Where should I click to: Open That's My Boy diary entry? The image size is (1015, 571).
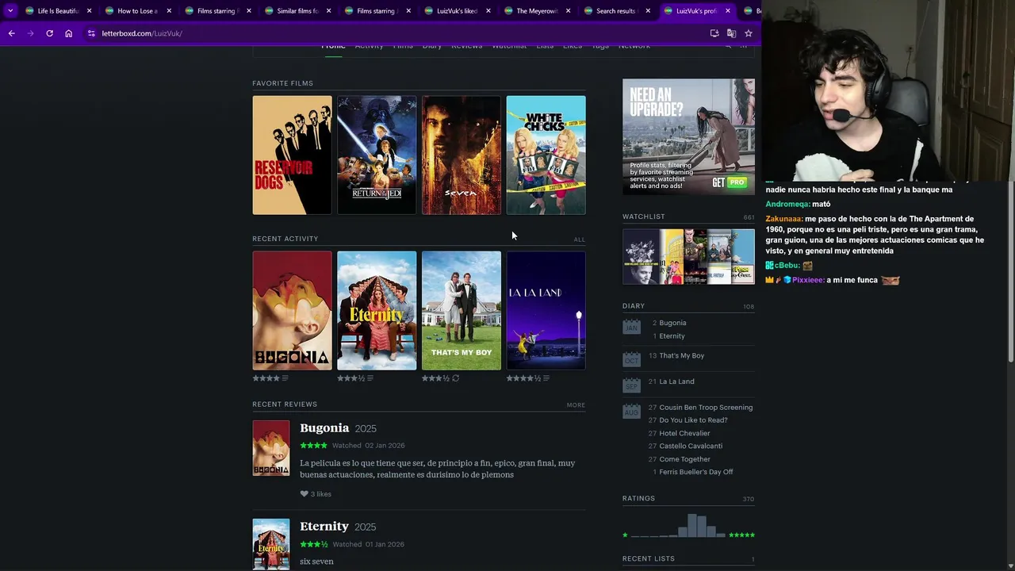(682, 356)
